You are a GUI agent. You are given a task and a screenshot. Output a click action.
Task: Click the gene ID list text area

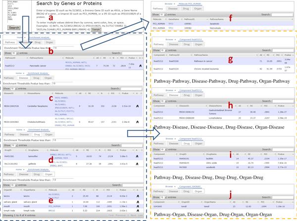[17, 10]
